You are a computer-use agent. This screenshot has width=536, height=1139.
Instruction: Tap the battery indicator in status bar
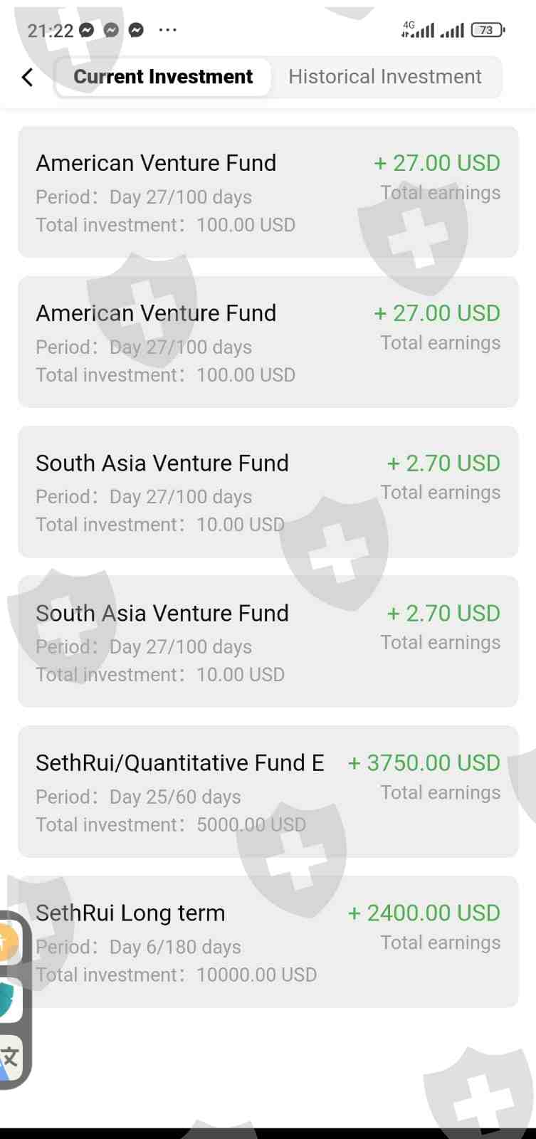click(488, 30)
